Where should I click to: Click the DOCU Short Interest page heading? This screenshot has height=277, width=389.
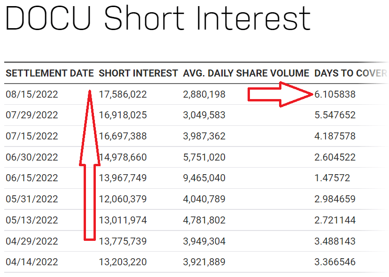pos(158,19)
